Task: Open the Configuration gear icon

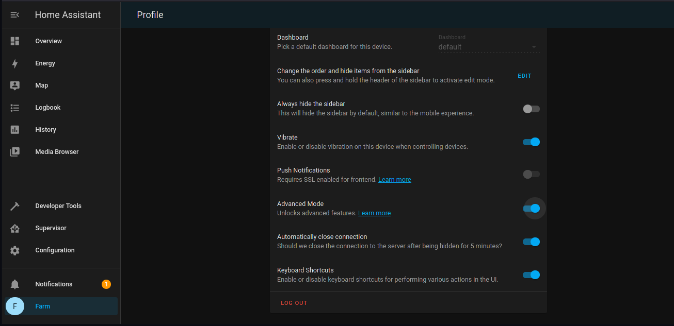Action: click(15, 250)
